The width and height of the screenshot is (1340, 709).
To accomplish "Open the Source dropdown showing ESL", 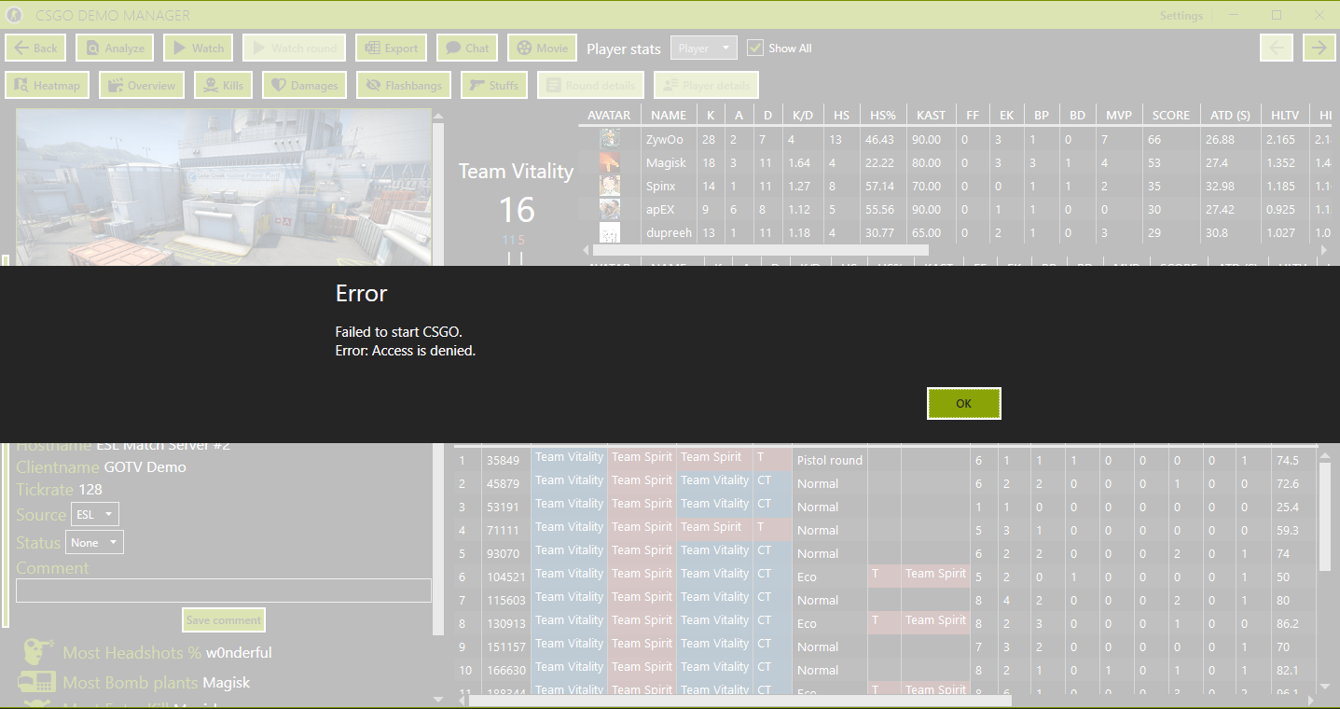I will coord(94,513).
